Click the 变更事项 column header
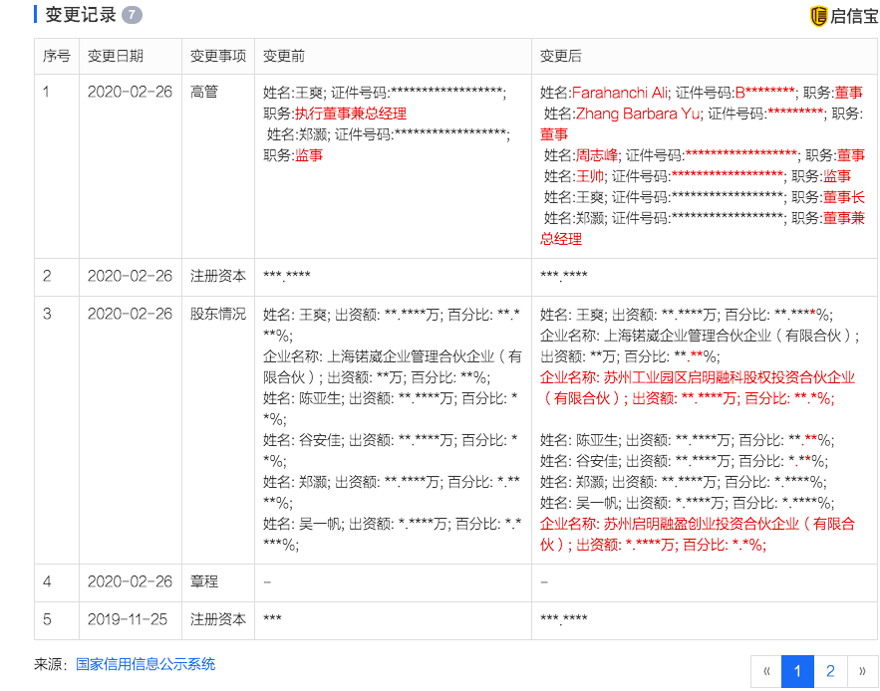Viewport: 880px width, 691px height. pyautogui.click(x=216, y=56)
